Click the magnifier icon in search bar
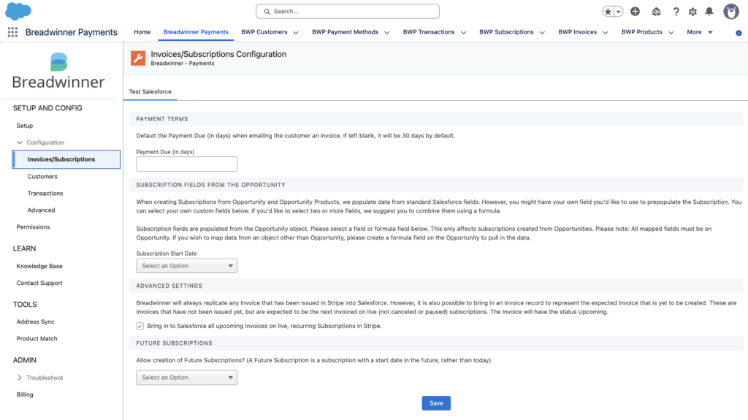This screenshot has height=420, width=748. pyautogui.click(x=267, y=12)
